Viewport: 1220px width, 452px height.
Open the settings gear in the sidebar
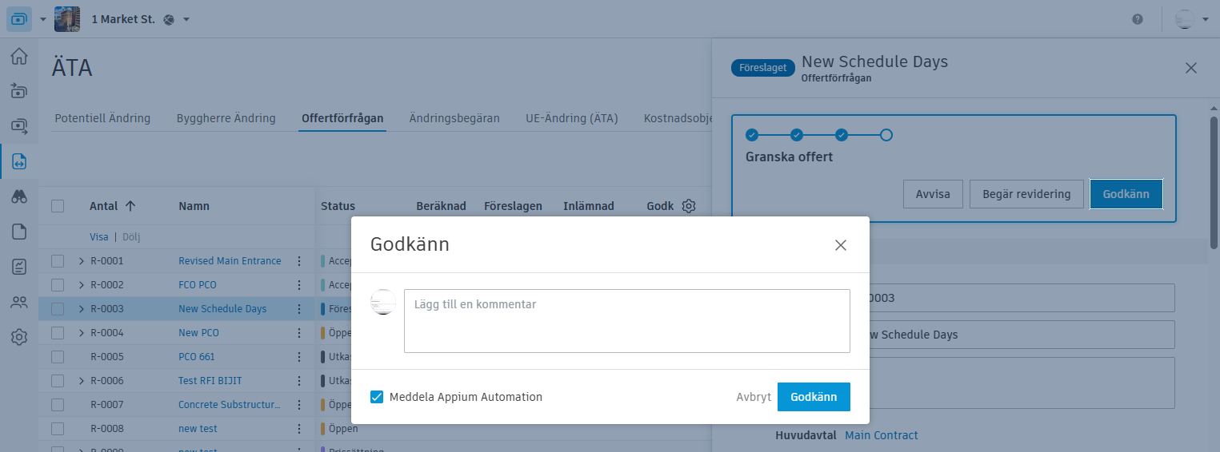coord(19,338)
